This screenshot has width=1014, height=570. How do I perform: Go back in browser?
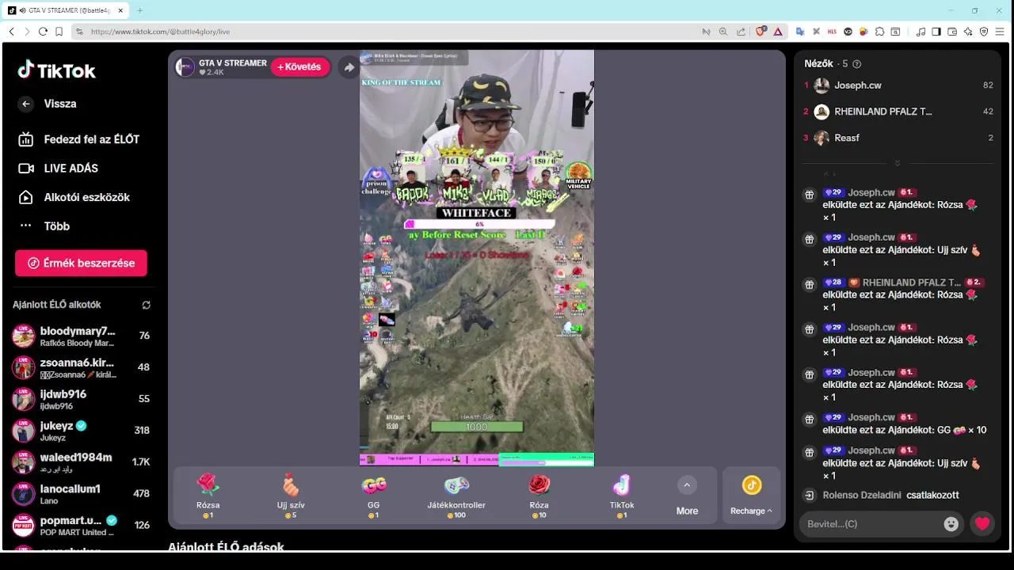click(11, 32)
